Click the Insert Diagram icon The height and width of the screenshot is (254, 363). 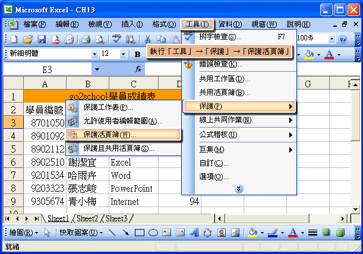point(207,233)
